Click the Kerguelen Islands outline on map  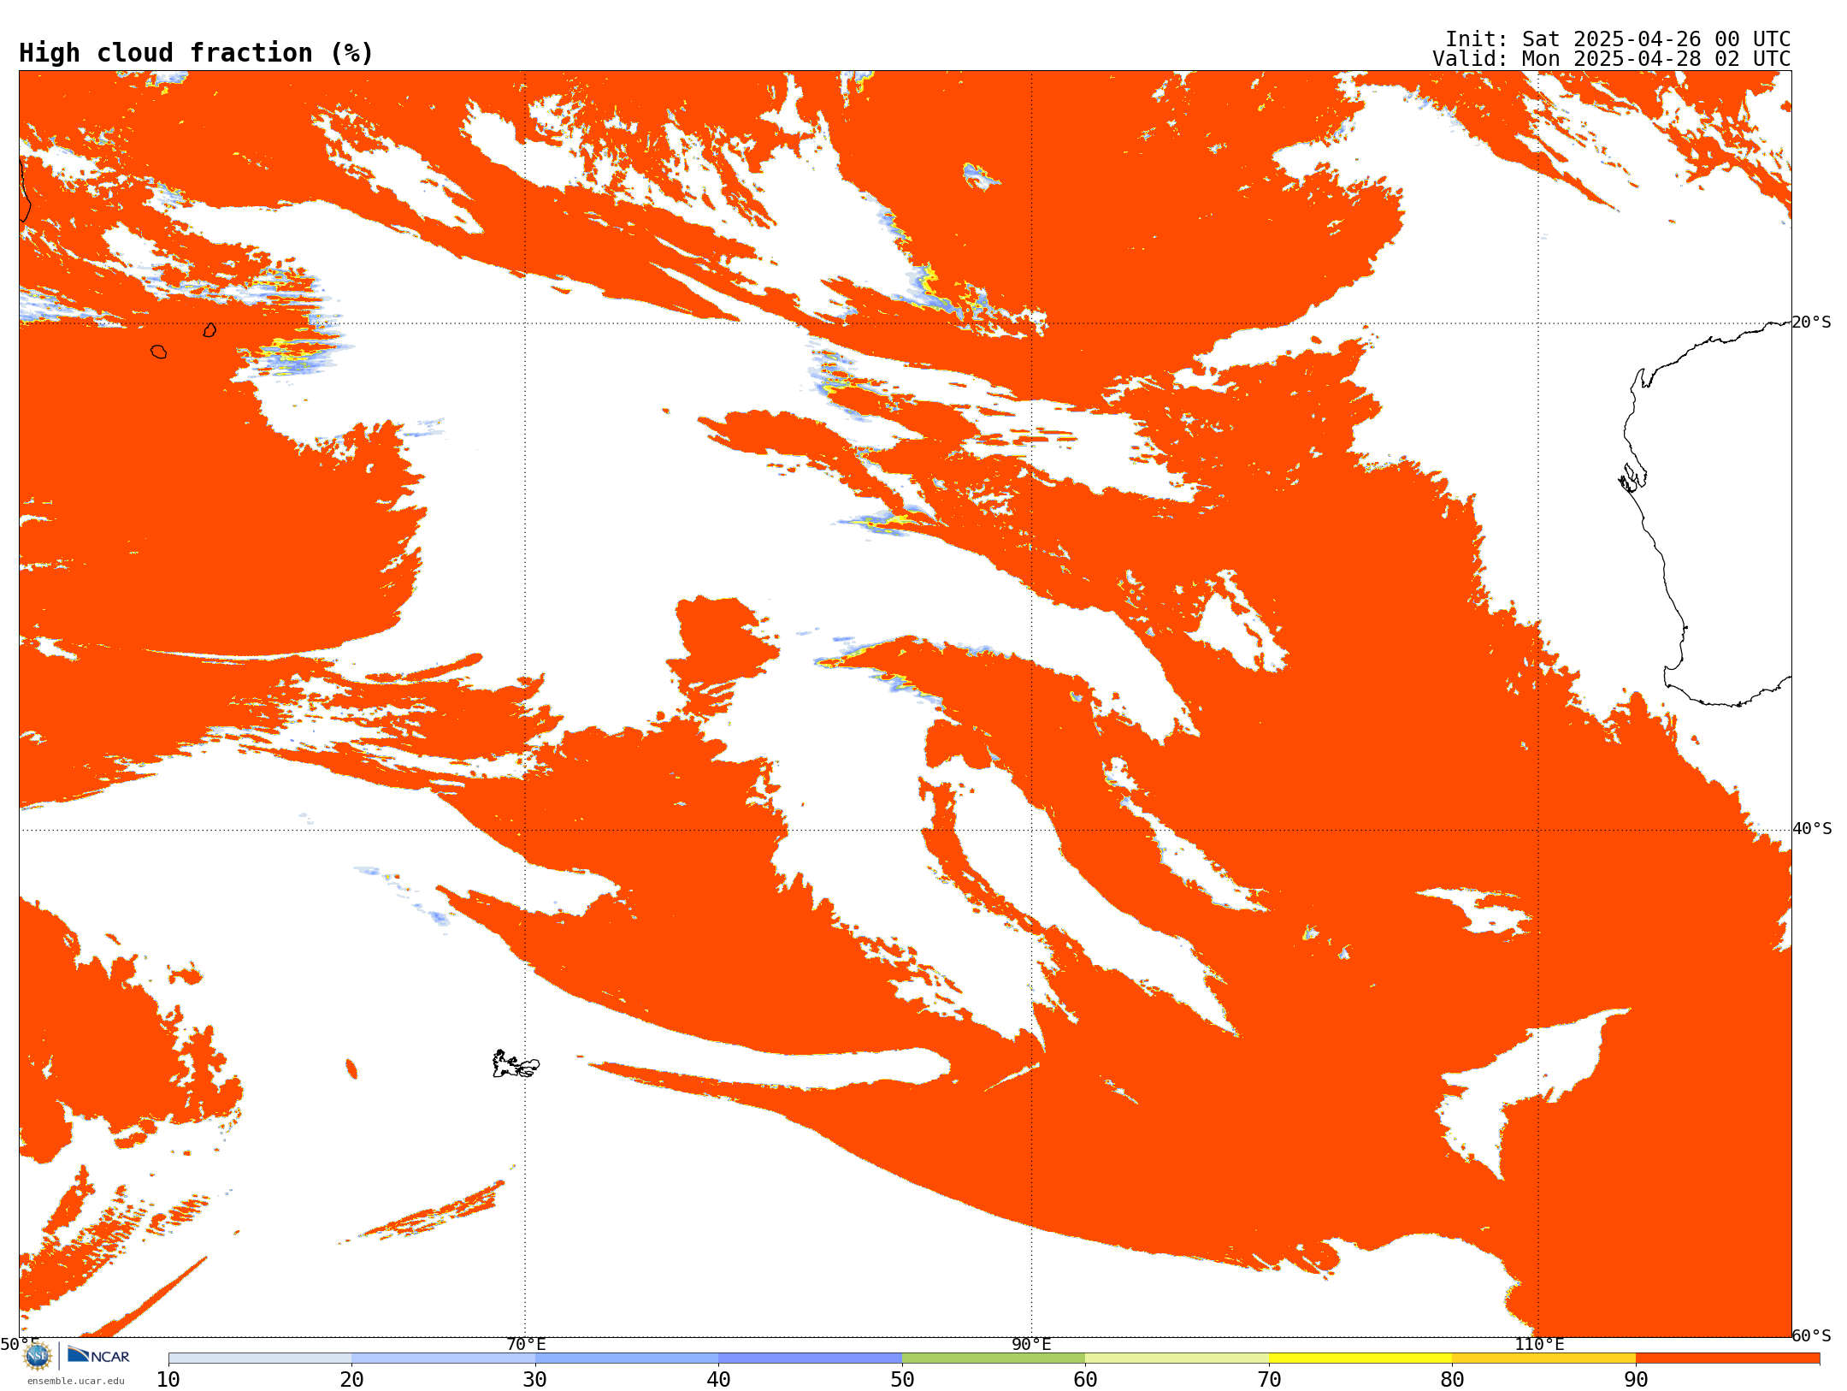[516, 1064]
